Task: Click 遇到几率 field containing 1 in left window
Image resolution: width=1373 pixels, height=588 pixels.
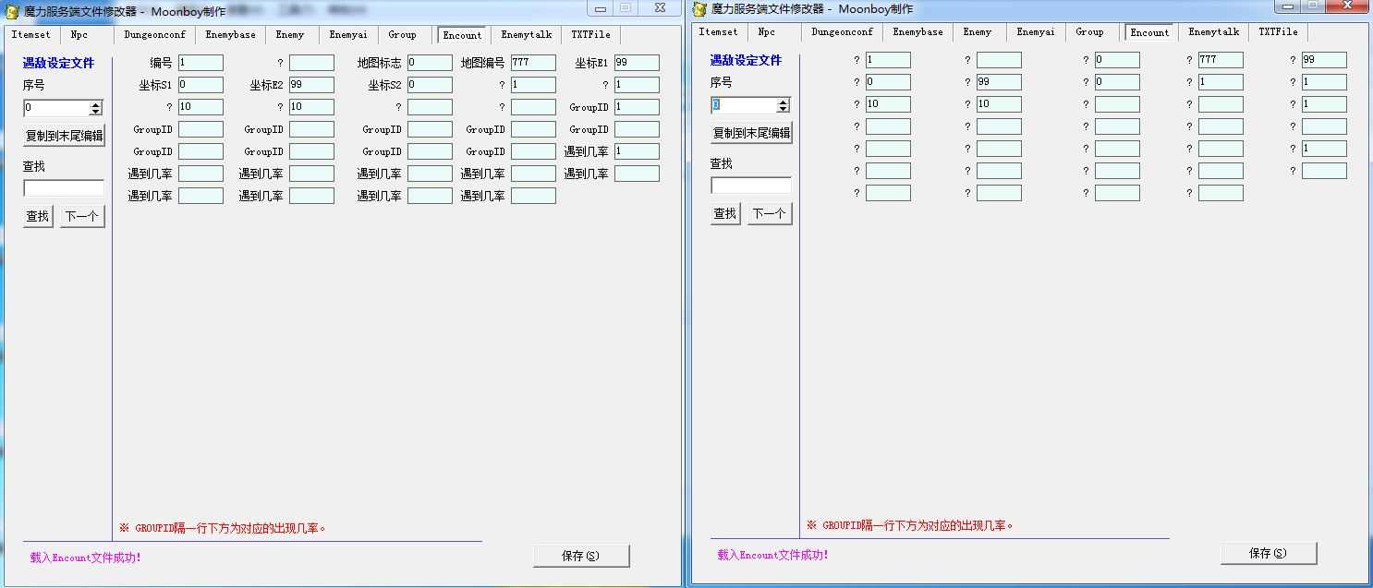Action: click(x=637, y=151)
